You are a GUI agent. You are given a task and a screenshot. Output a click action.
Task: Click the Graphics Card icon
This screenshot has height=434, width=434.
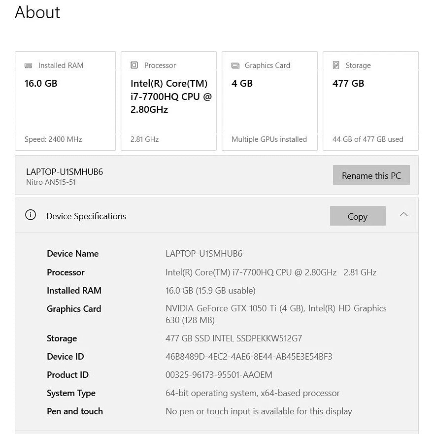pos(235,66)
